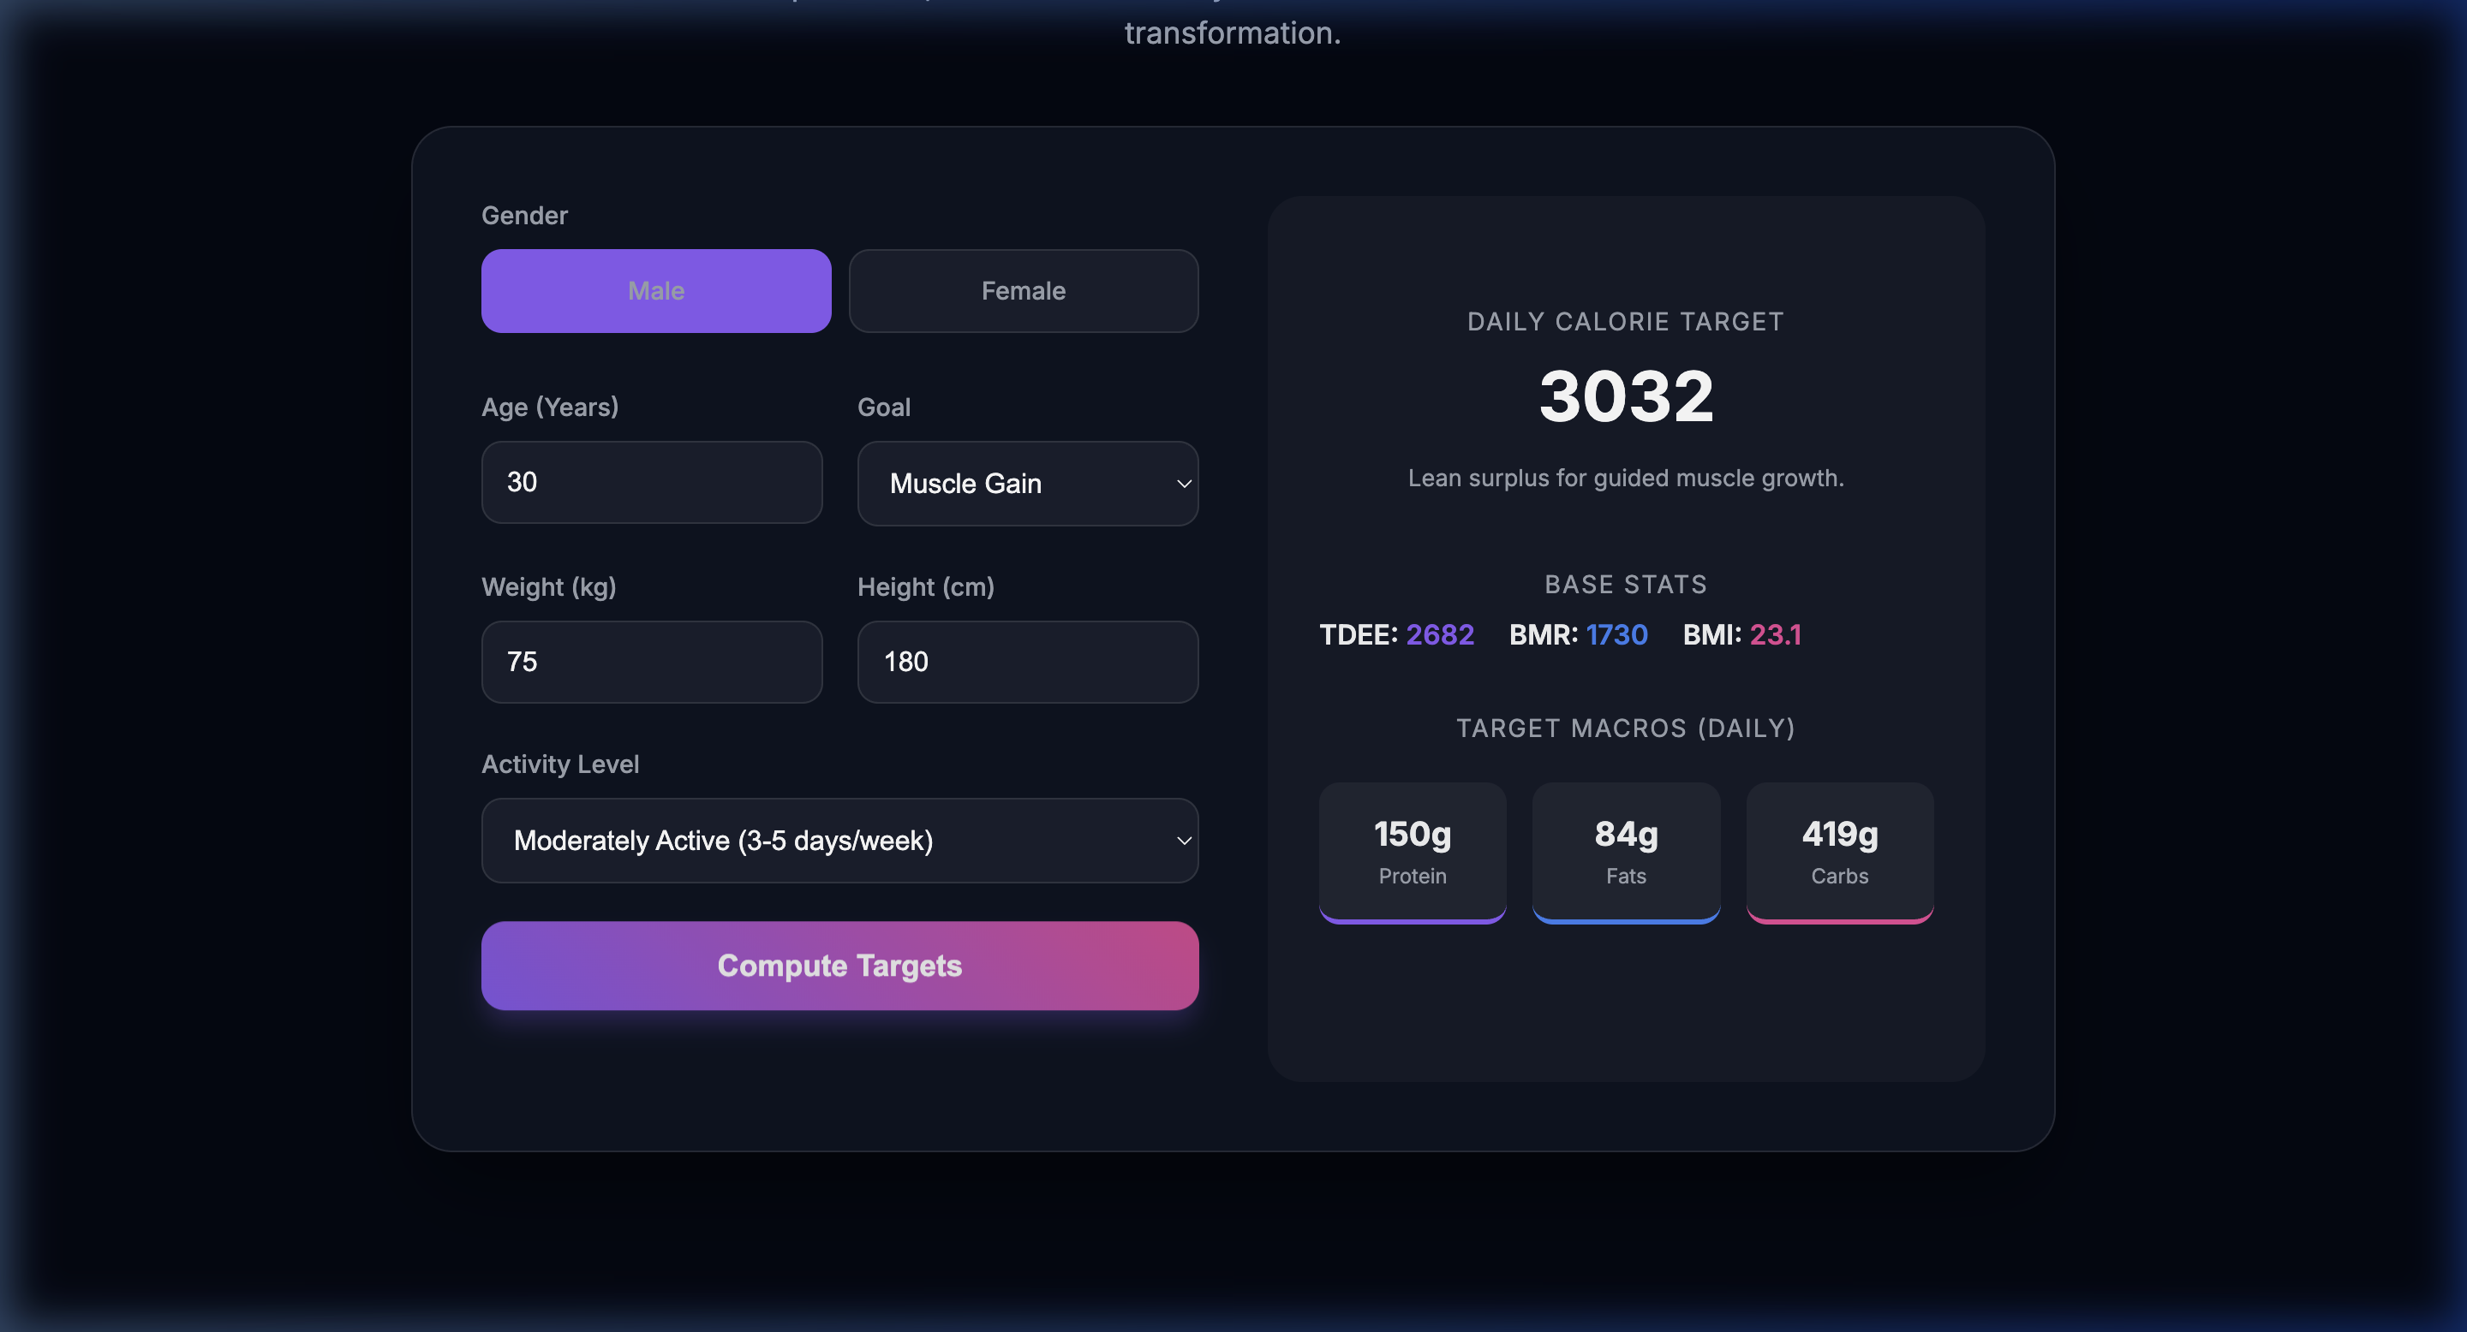
Task: Click the TDEE value 2682
Action: tap(1439, 634)
